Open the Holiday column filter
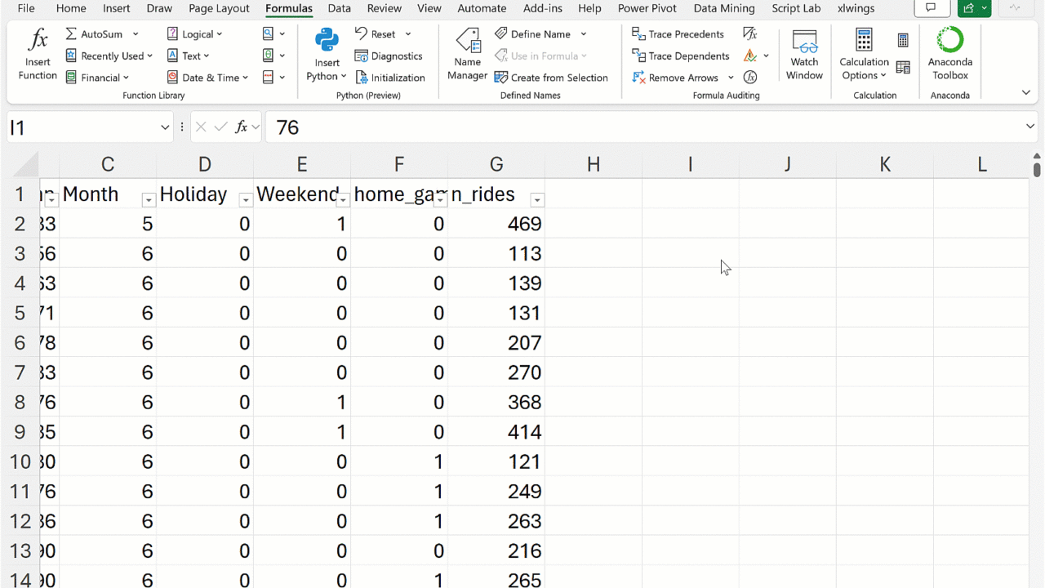The height and width of the screenshot is (588, 1045). pos(245,200)
